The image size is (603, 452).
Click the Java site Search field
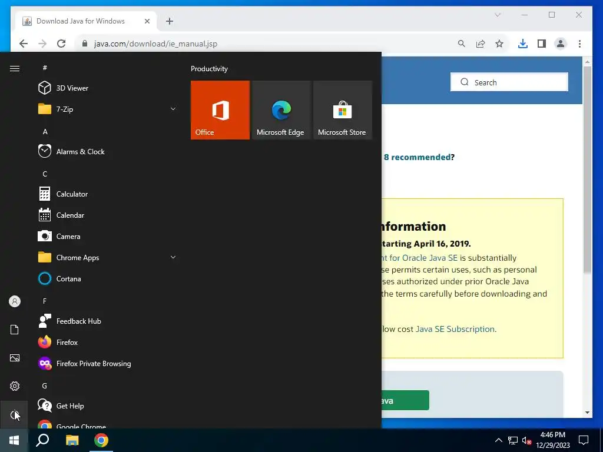click(x=509, y=82)
